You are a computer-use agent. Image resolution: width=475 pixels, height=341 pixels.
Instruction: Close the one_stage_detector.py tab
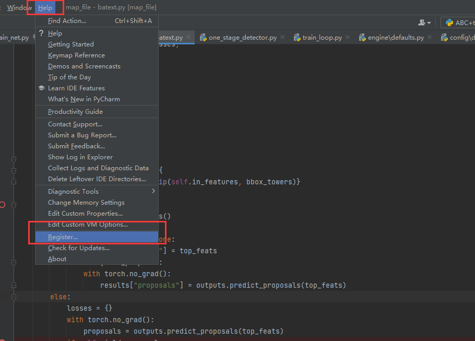tap(282, 37)
